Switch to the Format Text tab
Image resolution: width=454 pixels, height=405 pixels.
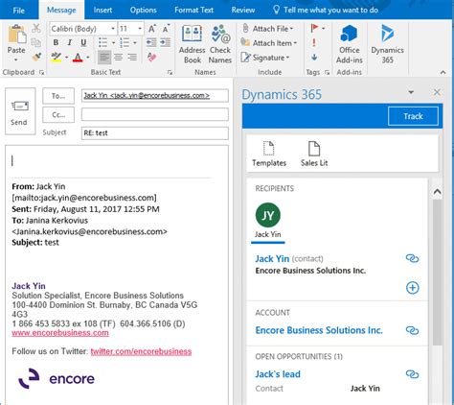(193, 11)
